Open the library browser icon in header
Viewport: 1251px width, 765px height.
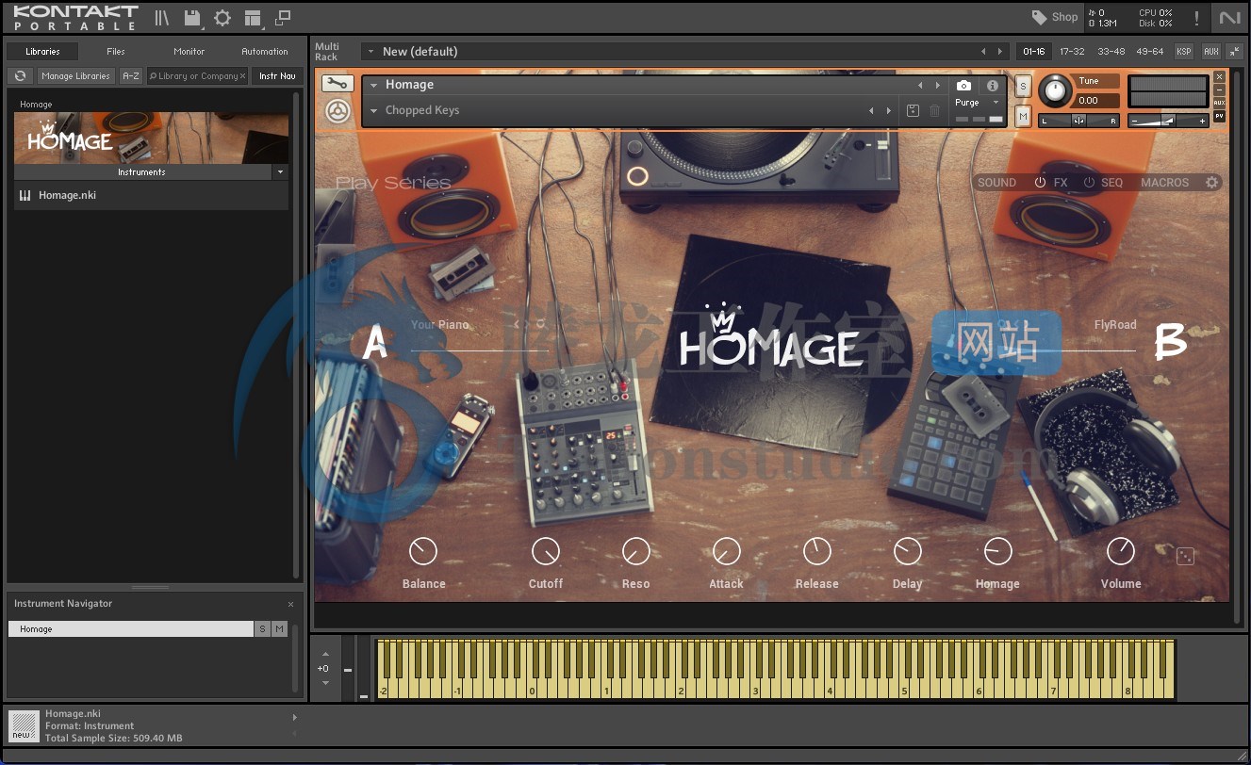point(162,18)
